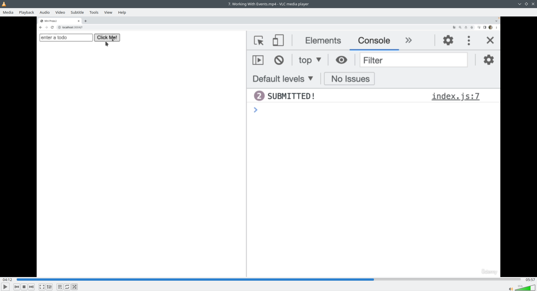Open the index.js:7 source link
This screenshot has height=291, width=537.
(456, 96)
